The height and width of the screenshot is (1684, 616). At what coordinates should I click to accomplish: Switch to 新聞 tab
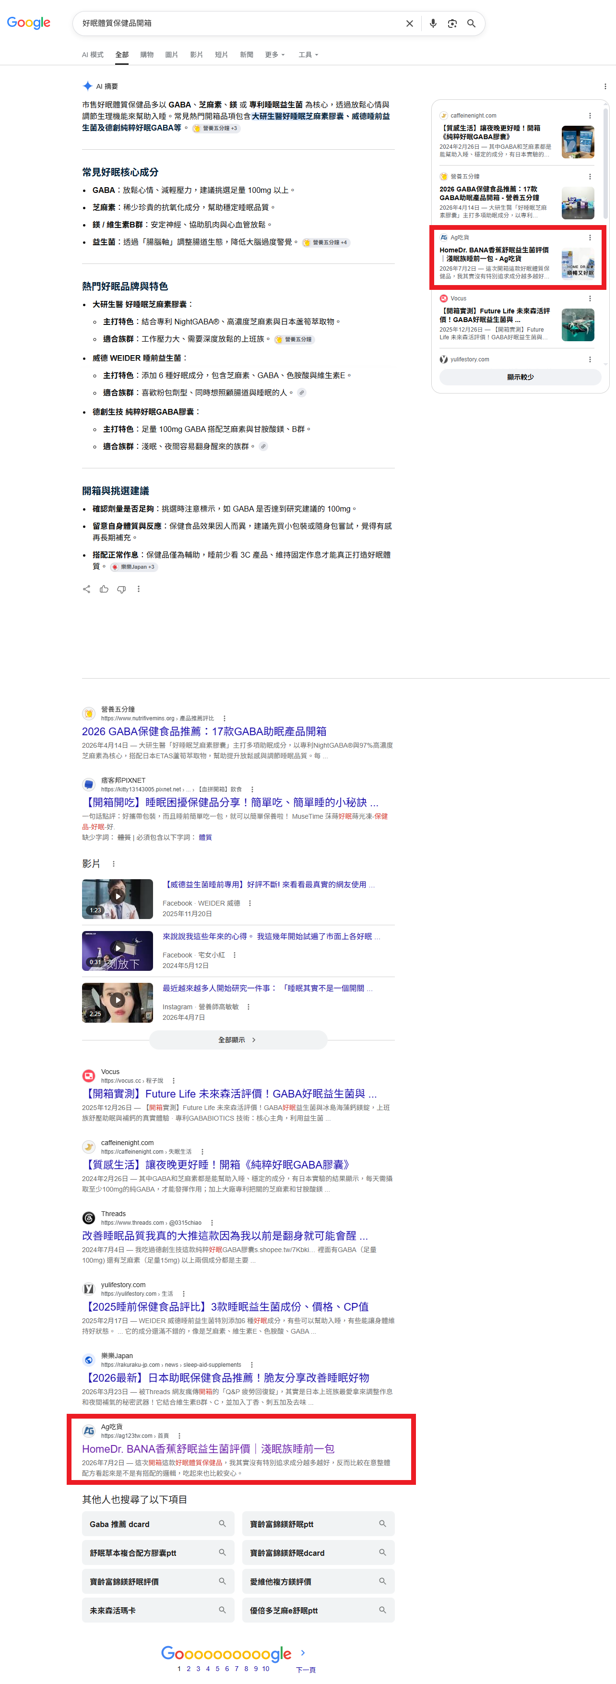(246, 55)
